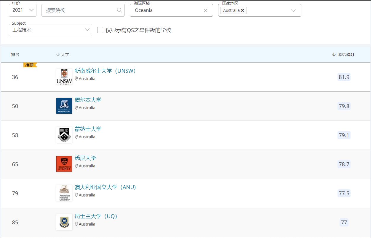
Task: Click the Australian National University logo
Action: point(64,193)
